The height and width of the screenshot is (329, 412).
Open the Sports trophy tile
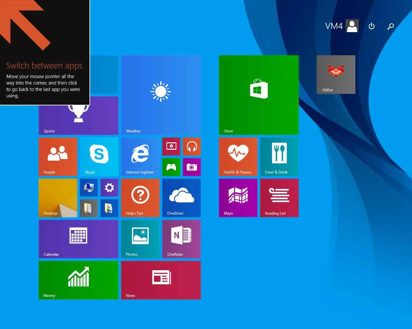pos(79,120)
